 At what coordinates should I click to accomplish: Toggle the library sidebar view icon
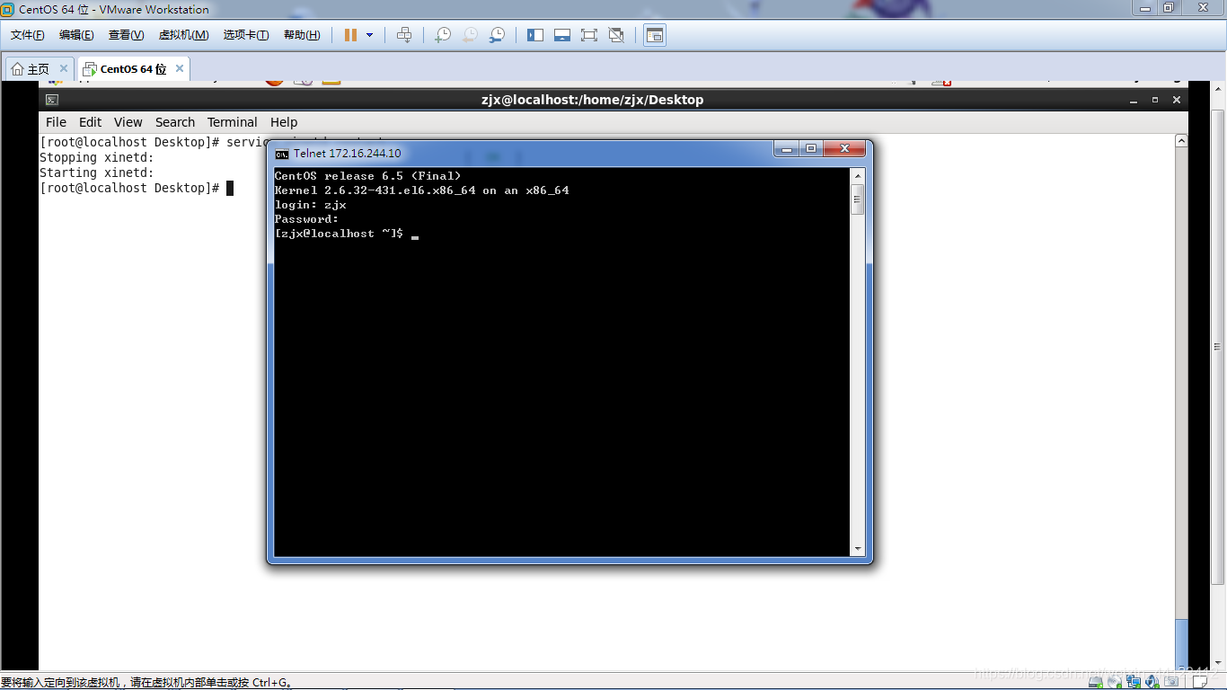coord(535,35)
